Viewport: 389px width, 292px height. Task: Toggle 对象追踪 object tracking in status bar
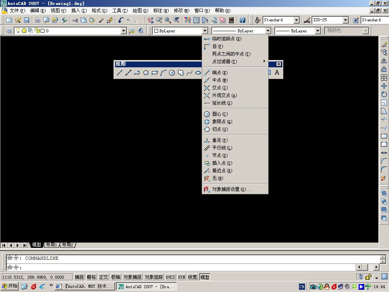point(154,277)
